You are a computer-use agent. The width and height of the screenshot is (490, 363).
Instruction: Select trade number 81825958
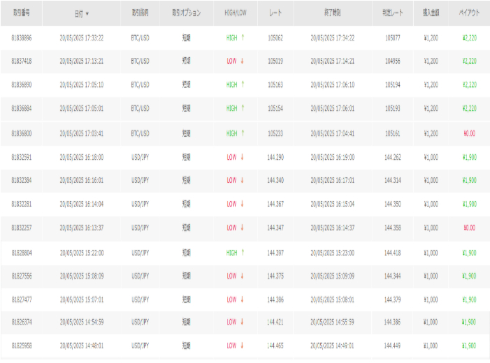point(22,346)
